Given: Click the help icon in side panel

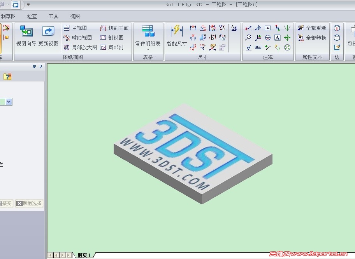Looking at the screenshot, I should 7,76.
